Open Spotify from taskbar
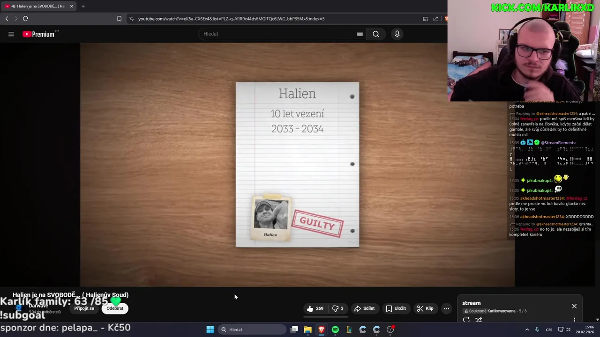 coord(335,330)
